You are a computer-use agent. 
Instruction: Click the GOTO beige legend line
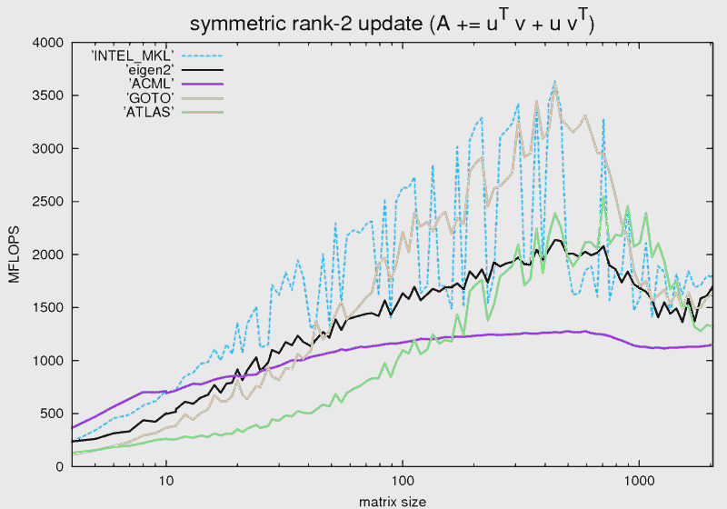coord(202,97)
